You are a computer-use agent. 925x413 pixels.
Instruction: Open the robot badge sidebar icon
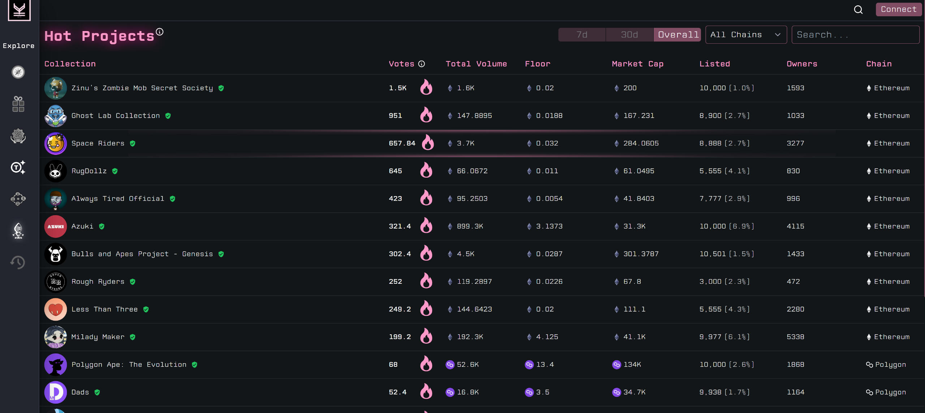[18, 136]
